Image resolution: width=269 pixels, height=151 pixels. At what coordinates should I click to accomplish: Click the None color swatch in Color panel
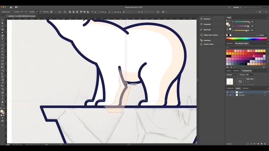tap(227, 35)
